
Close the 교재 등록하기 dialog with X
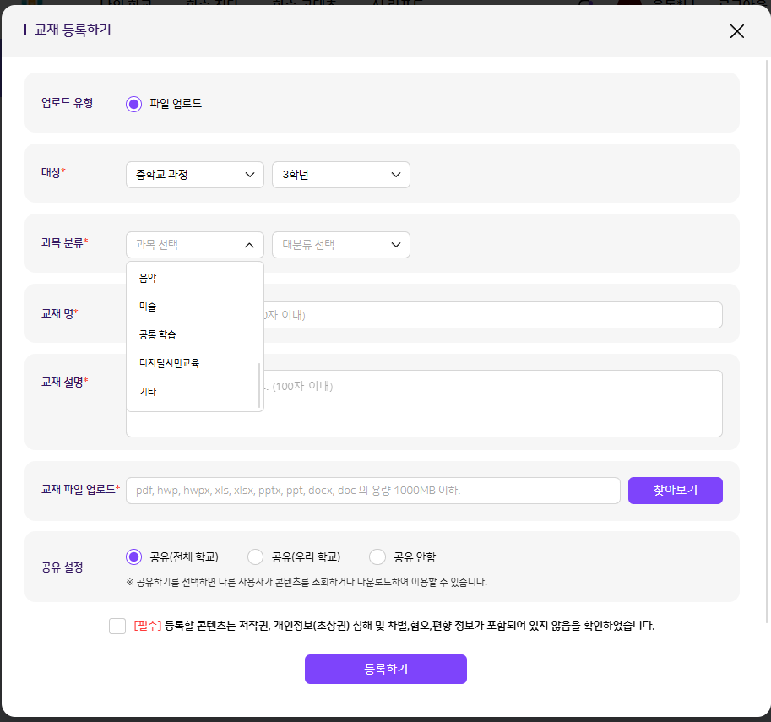pyautogui.click(x=736, y=31)
